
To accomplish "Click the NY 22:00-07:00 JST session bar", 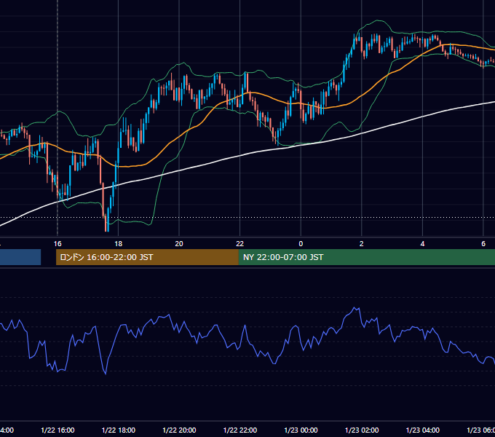I will point(366,257).
